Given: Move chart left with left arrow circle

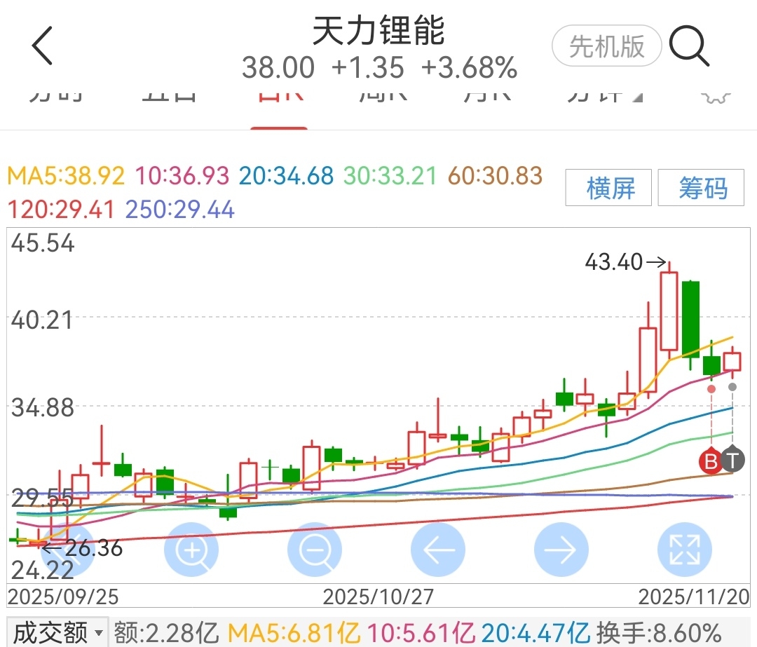Looking at the screenshot, I should click(438, 550).
